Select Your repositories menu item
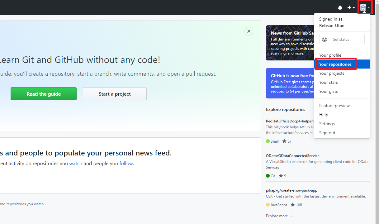 [342, 64]
